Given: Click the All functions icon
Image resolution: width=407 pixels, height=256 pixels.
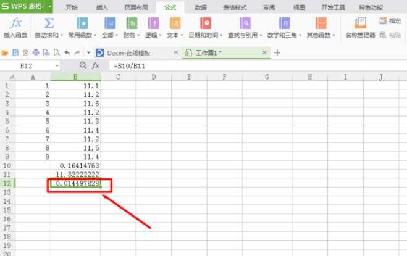Looking at the screenshot, I should (110, 23).
